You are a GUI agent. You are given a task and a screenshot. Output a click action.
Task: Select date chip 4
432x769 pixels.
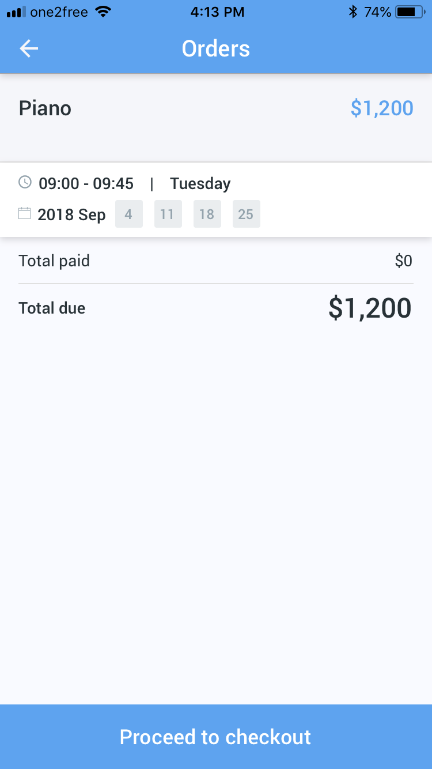128,214
